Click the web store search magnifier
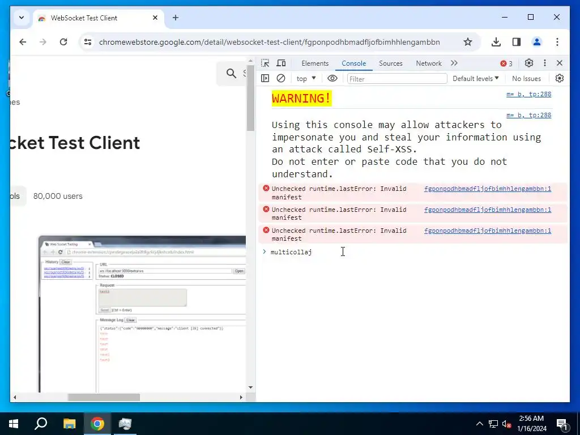 coord(231,73)
